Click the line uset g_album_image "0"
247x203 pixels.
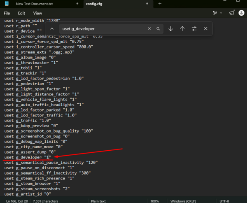[x=30, y=58]
